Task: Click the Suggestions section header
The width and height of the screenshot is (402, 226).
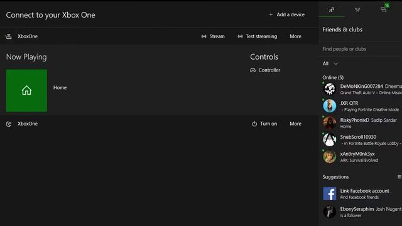Action: point(335,177)
